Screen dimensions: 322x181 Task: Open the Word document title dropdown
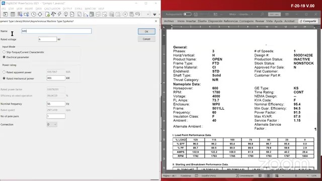coord(240,14)
